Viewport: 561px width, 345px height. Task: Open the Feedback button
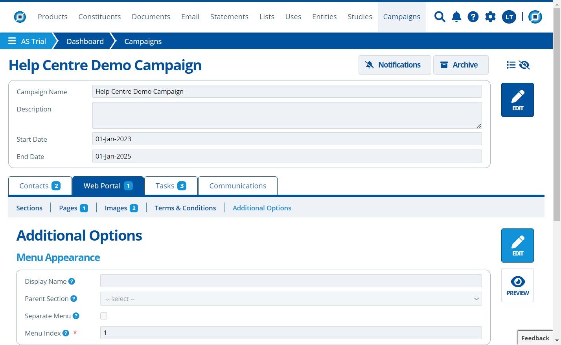535,338
